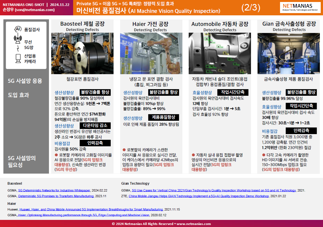Image resolution: width=323 pixels, height=227 pixels.
Task: Click the 냉장고 문 표면 결함 검사 caption
Action: click(x=151, y=82)
